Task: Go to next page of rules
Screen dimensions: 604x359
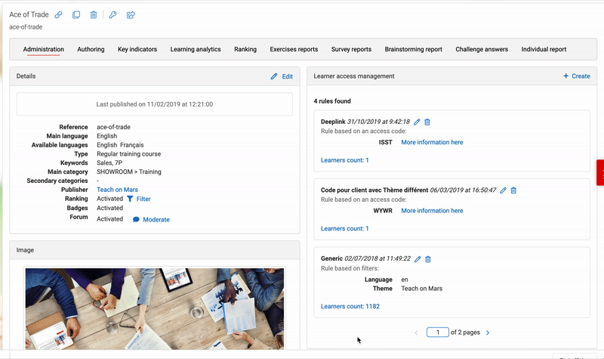Action: tap(488, 333)
